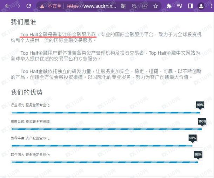
Task: Click the 软件强大 安全稳定多样化 label
Action: (30, 155)
